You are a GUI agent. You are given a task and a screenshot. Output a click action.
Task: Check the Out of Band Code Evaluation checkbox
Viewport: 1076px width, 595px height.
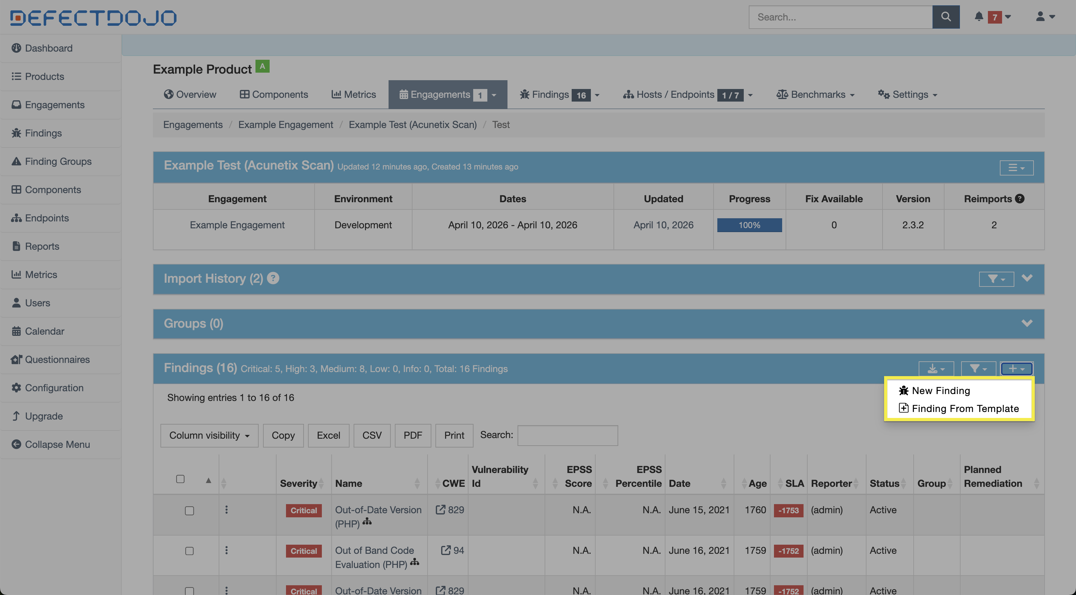click(189, 551)
